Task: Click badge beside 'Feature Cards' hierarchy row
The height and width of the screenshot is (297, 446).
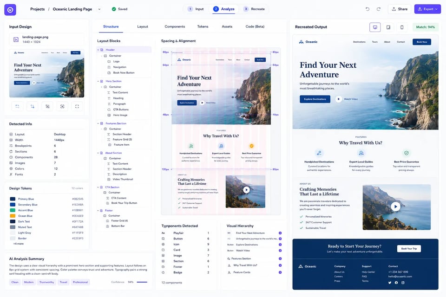Action: tap(280, 272)
